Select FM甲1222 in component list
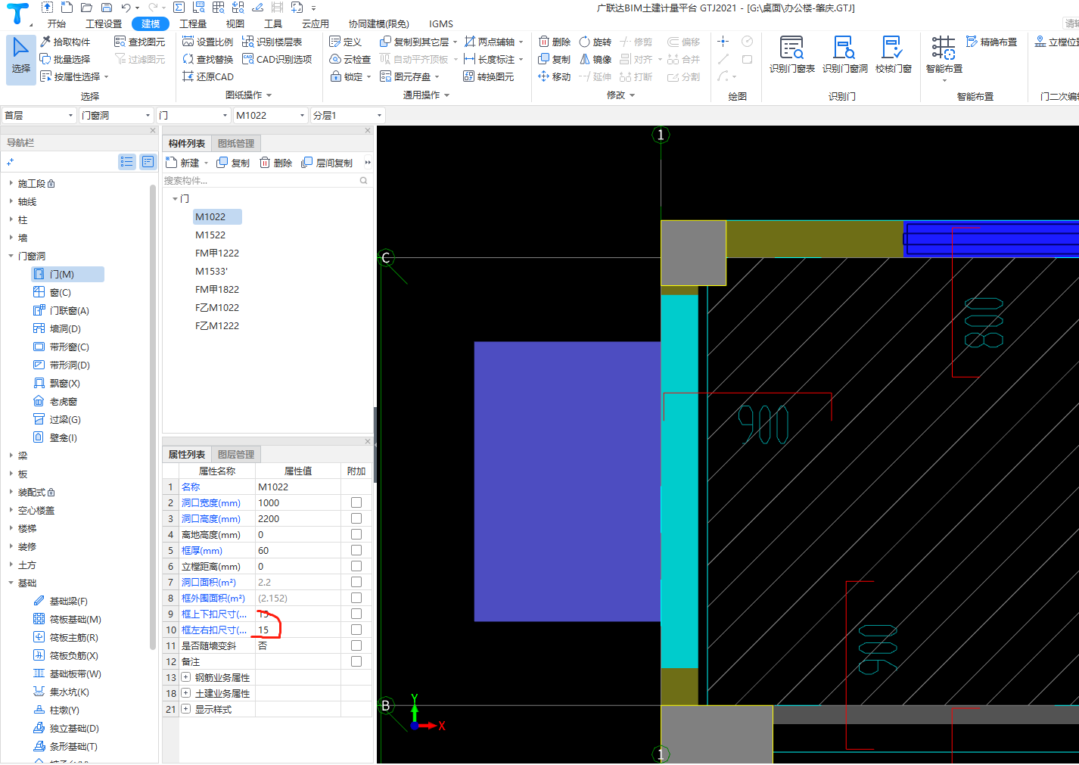 pyautogui.click(x=217, y=253)
